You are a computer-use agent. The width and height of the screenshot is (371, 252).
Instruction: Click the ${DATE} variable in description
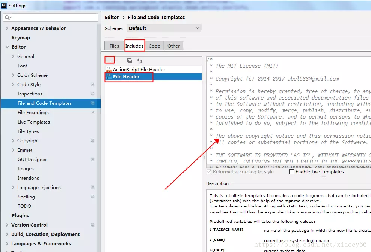coord(217,250)
